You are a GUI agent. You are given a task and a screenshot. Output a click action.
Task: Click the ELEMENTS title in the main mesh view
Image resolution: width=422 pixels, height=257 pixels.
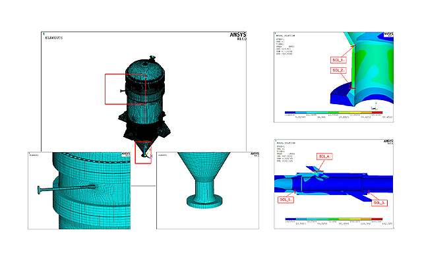(x=54, y=38)
